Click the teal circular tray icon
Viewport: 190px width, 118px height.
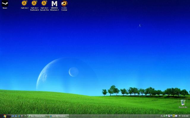tap(167, 116)
